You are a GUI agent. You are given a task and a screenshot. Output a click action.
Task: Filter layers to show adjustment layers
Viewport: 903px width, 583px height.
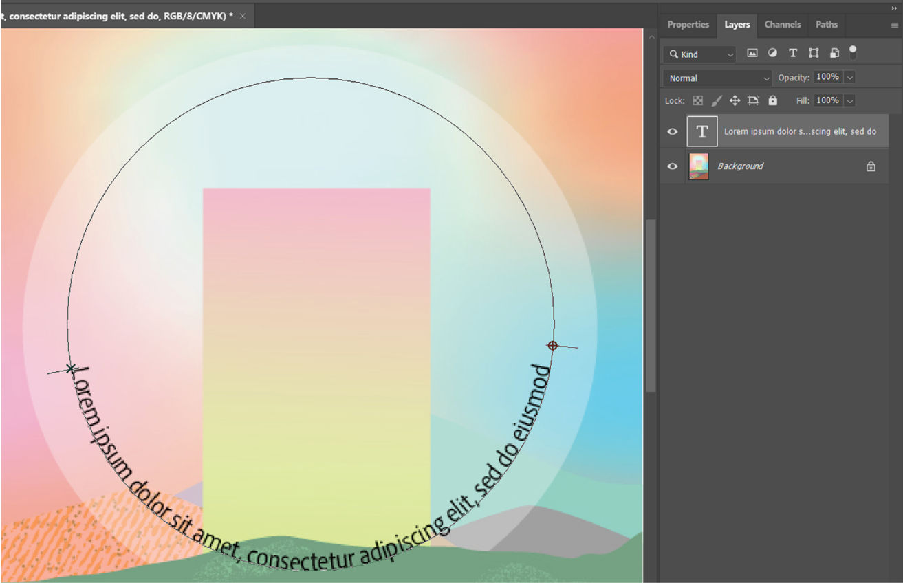[x=772, y=53]
